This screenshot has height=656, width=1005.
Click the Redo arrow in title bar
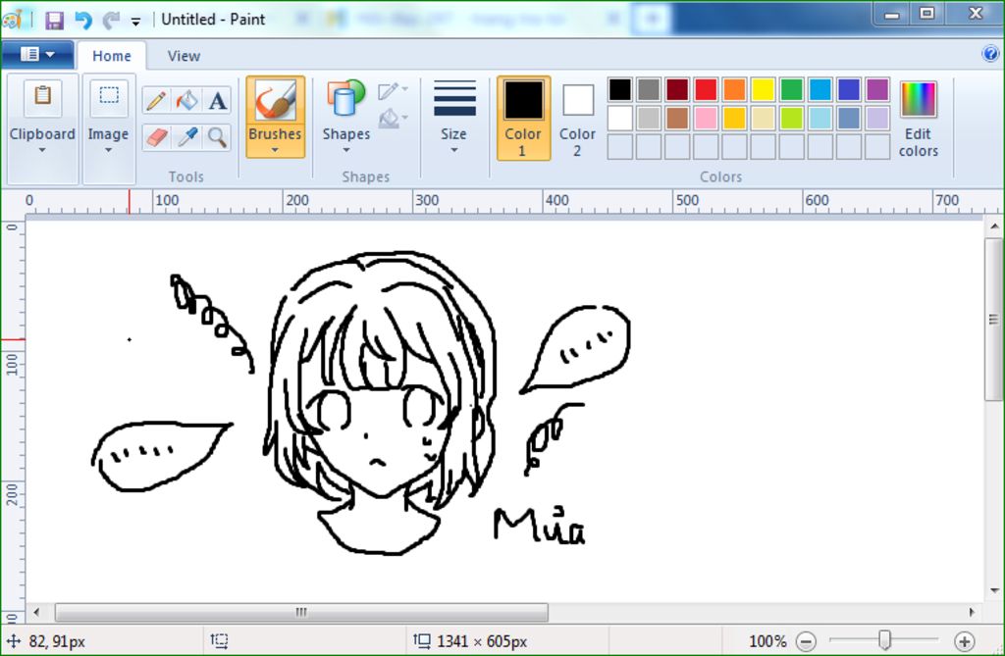pyautogui.click(x=111, y=20)
